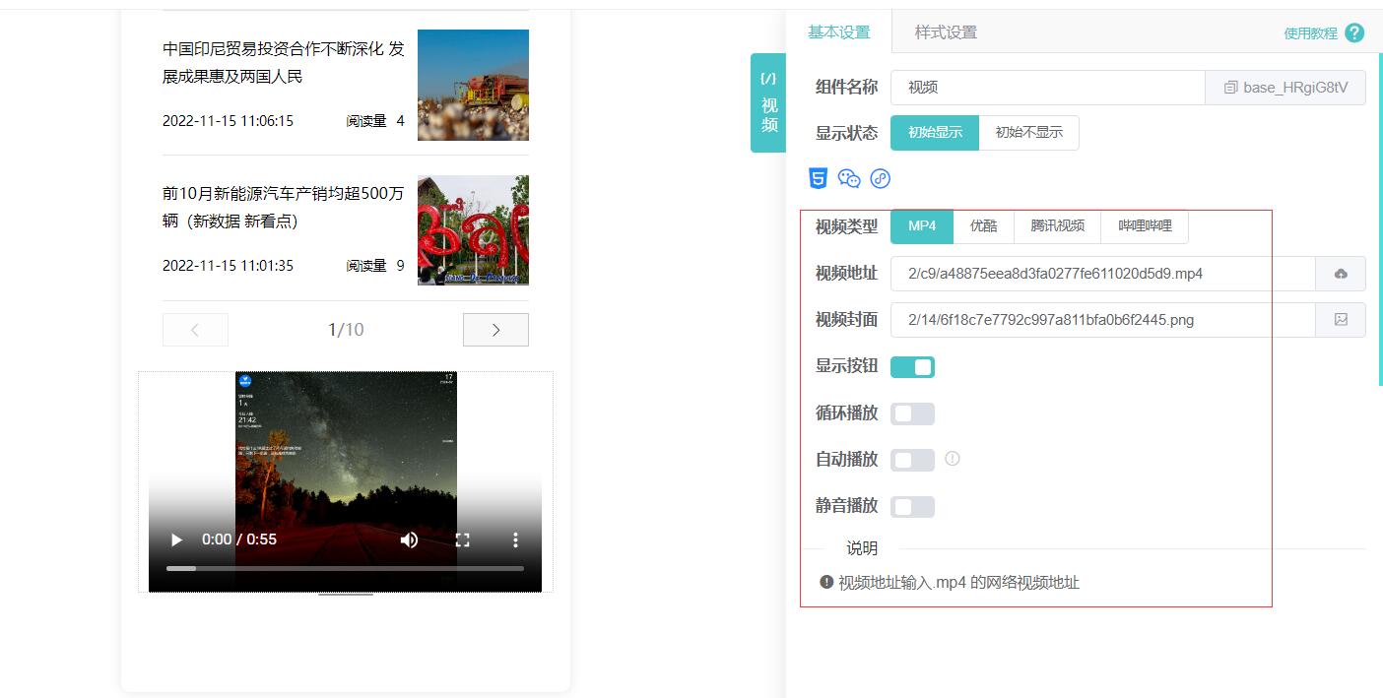Click the mini program link icon

[x=880, y=178]
